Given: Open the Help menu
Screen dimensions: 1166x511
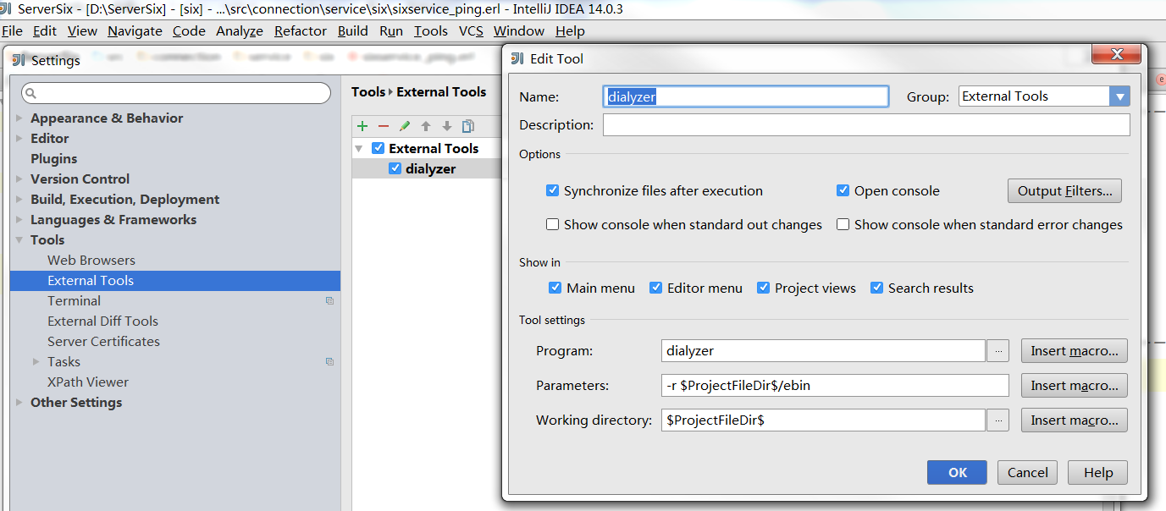Looking at the screenshot, I should [570, 31].
